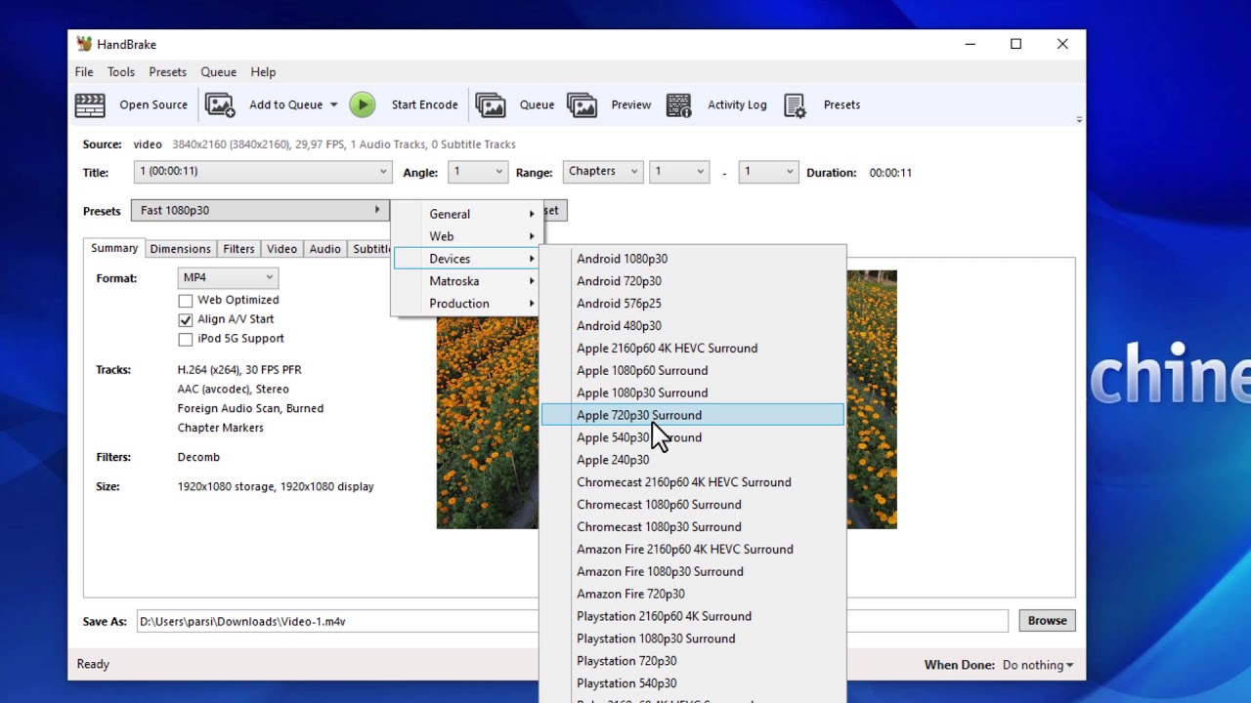Open the start chapter dropdown
This screenshot has width=1251, height=703.
click(679, 172)
